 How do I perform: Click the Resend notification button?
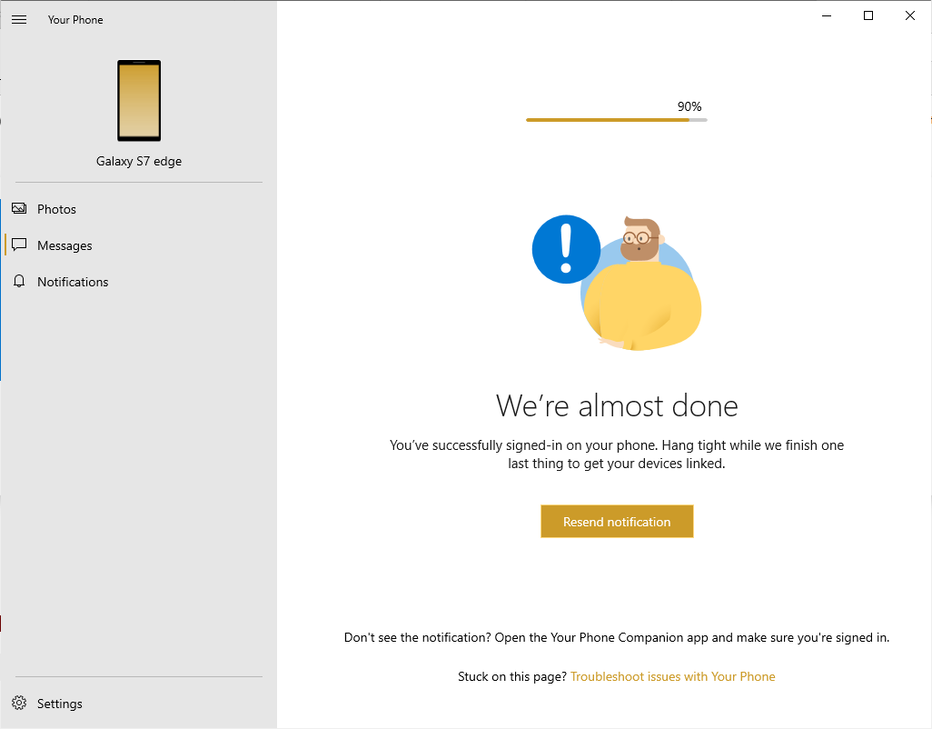pyautogui.click(x=617, y=522)
